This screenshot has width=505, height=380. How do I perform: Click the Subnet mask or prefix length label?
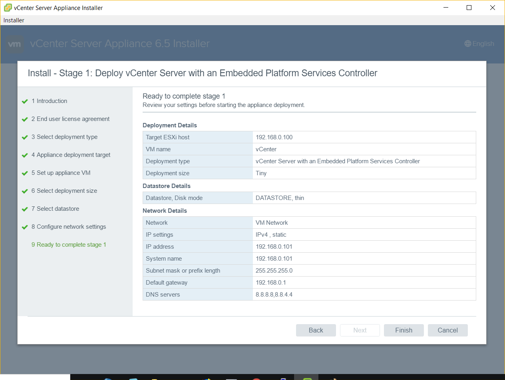coord(183,271)
